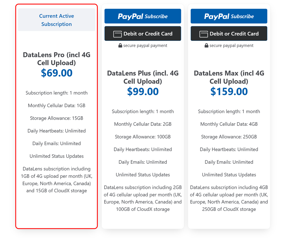Click the padlock icon under DataLens Max buttons
This screenshot has width=285, height=238.
(207, 45)
